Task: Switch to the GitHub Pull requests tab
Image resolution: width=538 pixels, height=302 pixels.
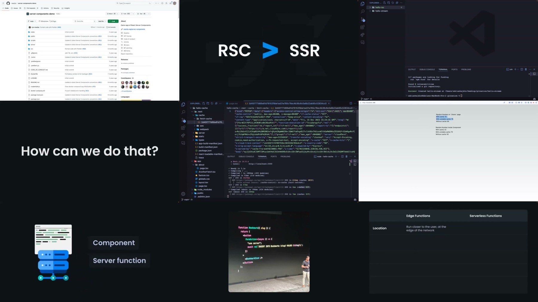Action: 31,8
